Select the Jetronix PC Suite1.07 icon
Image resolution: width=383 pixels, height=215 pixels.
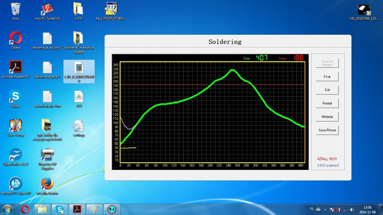tap(16, 184)
